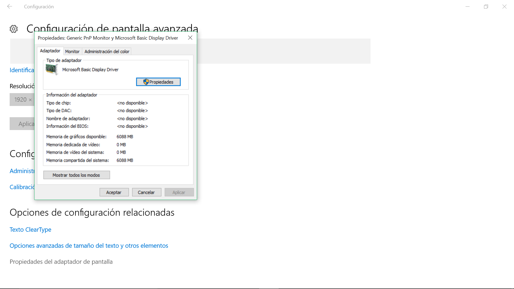Minimize the Configuración window
The width and height of the screenshot is (514, 289).
467,6
